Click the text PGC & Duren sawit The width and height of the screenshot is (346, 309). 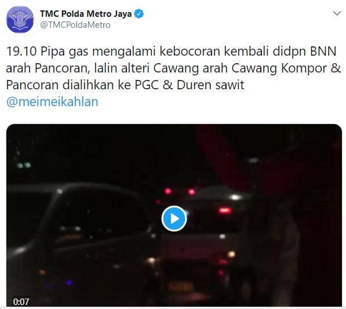pyautogui.click(x=190, y=85)
